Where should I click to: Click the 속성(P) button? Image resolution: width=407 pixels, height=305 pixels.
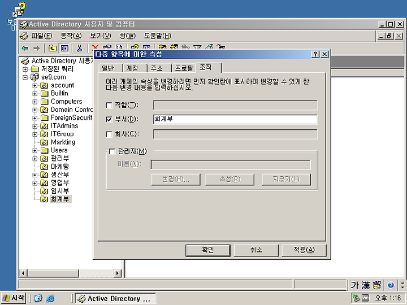(230, 180)
